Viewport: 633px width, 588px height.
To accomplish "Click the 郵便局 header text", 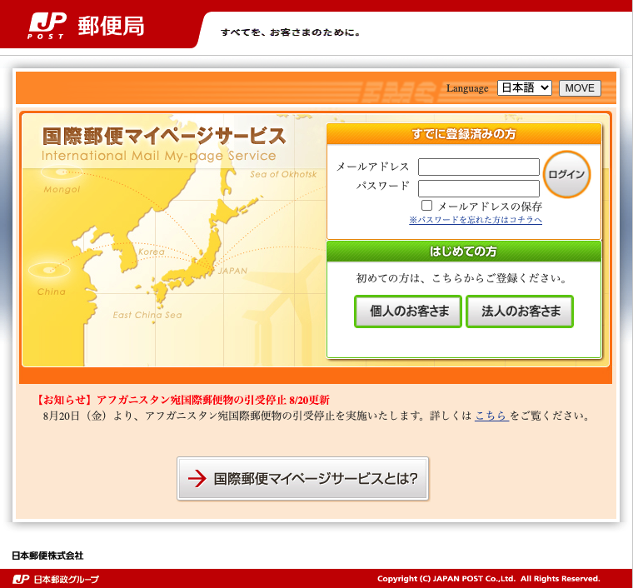I will pyautogui.click(x=111, y=26).
